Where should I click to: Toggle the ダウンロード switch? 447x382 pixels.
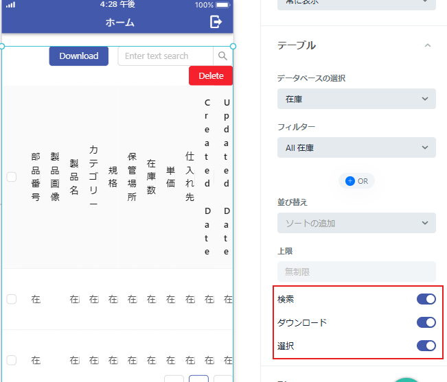(426, 322)
